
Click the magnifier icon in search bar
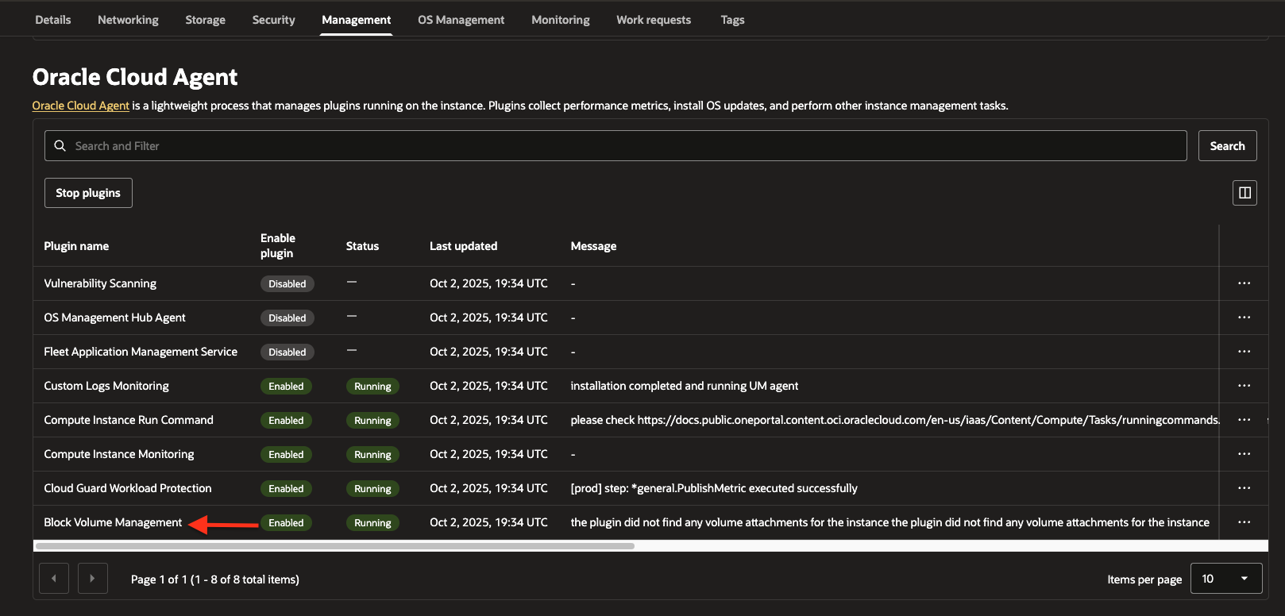tap(60, 146)
